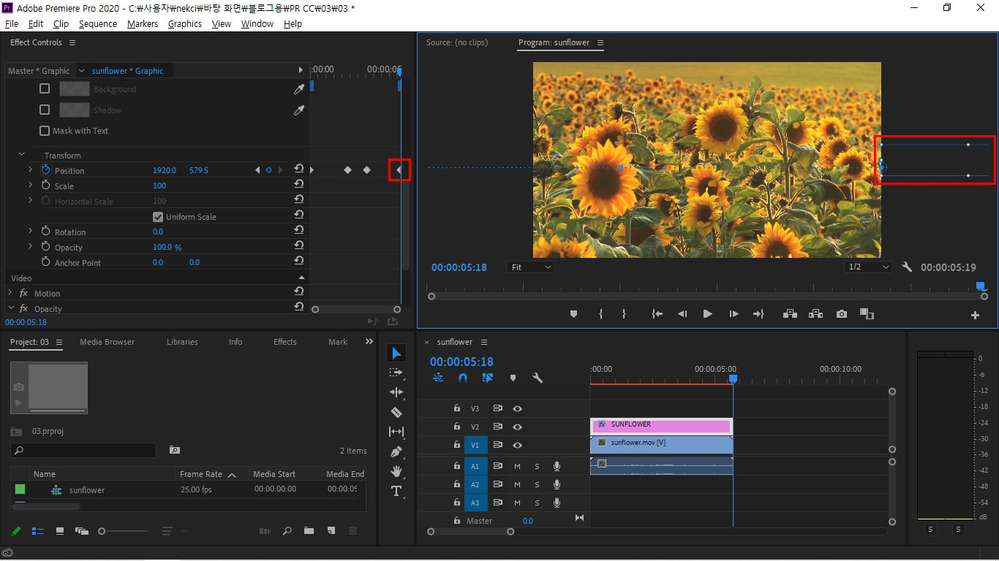Click the Program Monitor settings wrench
The width and height of the screenshot is (999, 561).
907,267
